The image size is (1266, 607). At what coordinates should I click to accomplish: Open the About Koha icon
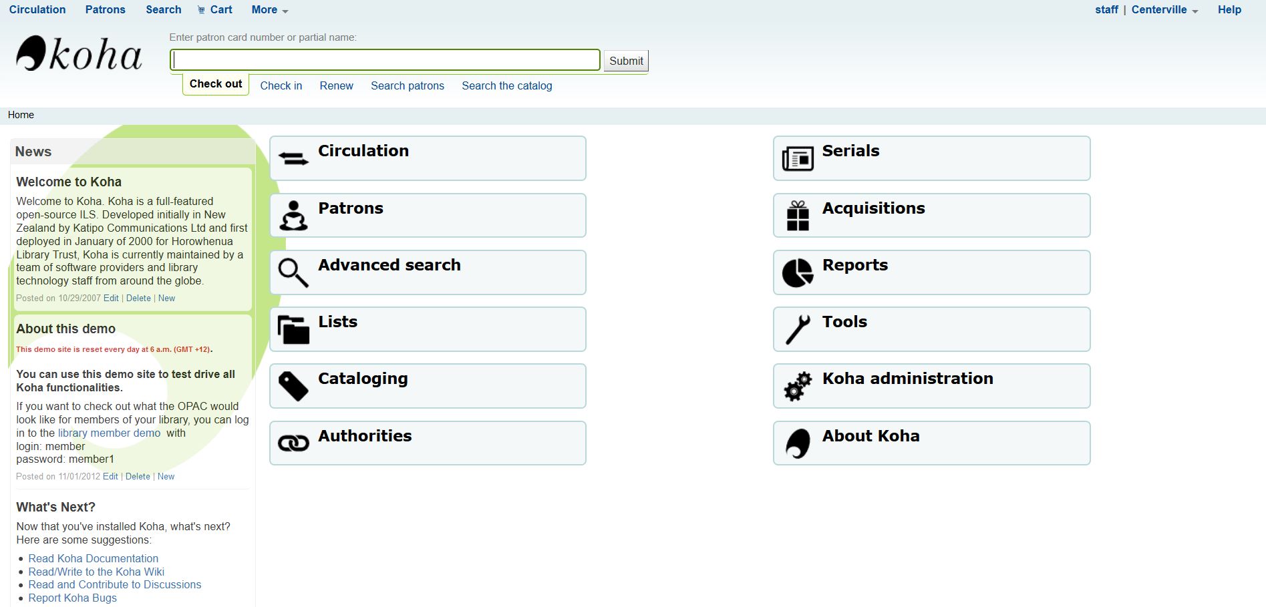796,442
